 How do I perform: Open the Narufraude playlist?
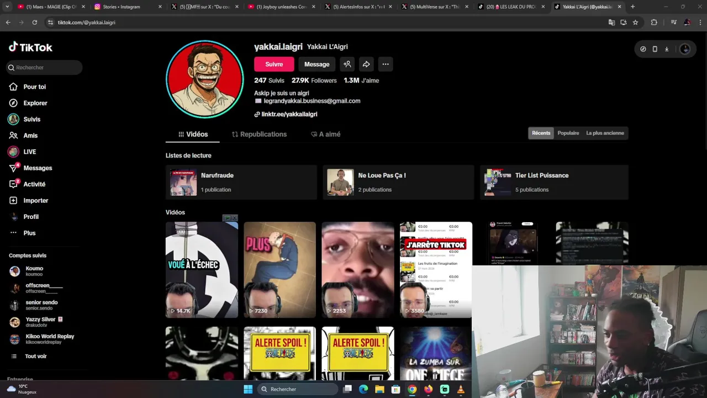coord(241,182)
